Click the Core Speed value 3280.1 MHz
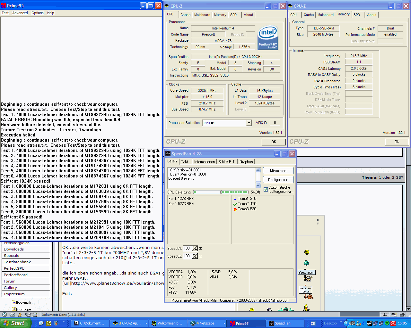 coord(207,91)
